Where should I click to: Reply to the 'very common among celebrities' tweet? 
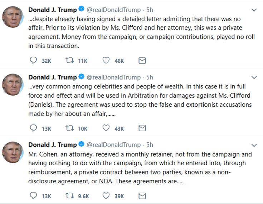33,128
